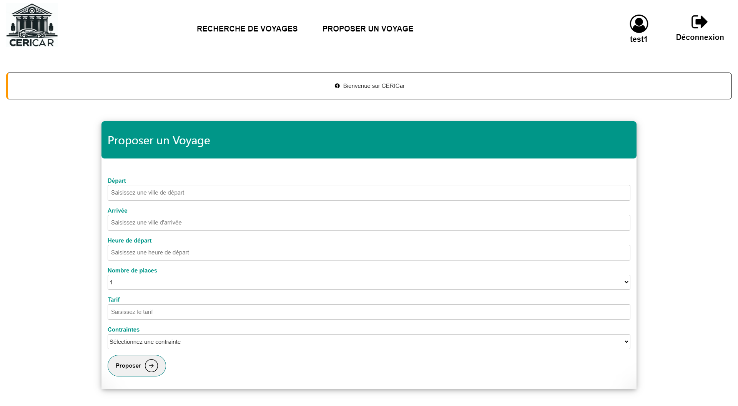Open the Contraintes dropdown
This screenshot has width=738, height=406.
coord(369,342)
